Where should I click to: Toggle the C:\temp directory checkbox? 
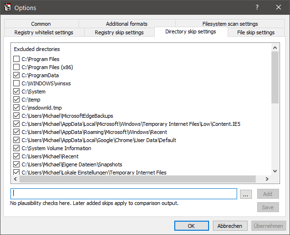(17, 100)
